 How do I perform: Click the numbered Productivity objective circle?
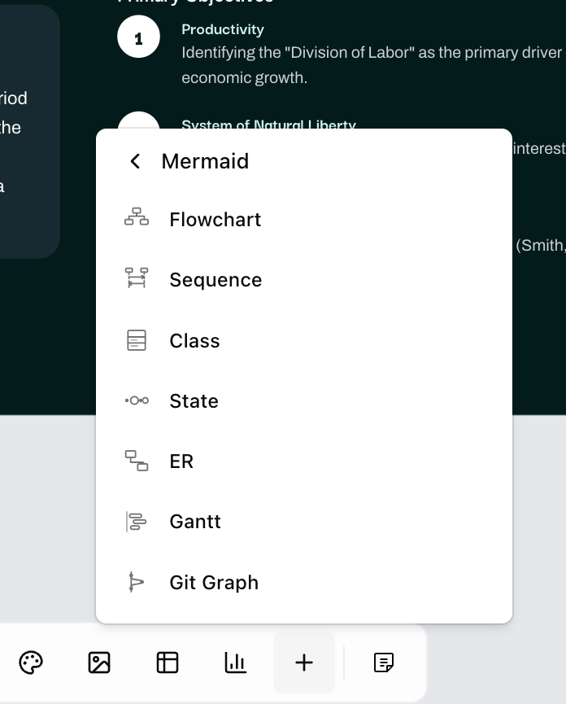pos(138,37)
